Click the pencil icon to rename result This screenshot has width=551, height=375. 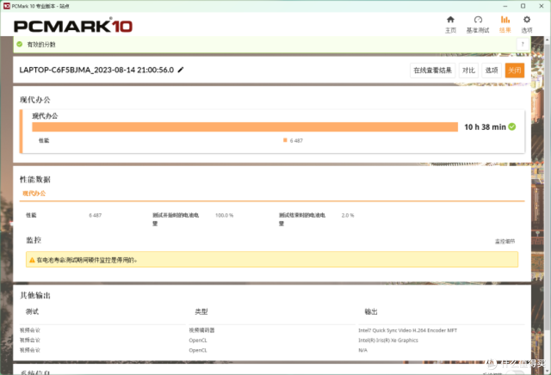(x=181, y=70)
